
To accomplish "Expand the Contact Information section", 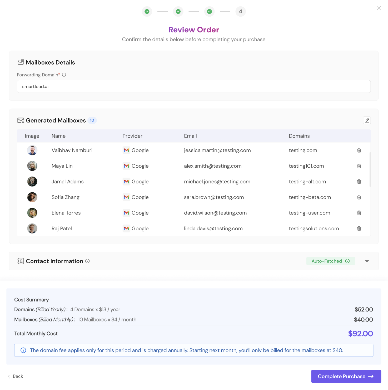I will coord(367,261).
